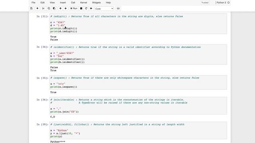Click the output Python**** text
The height and width of the screenshot is (143, 255).
click(x=58, y=142)
